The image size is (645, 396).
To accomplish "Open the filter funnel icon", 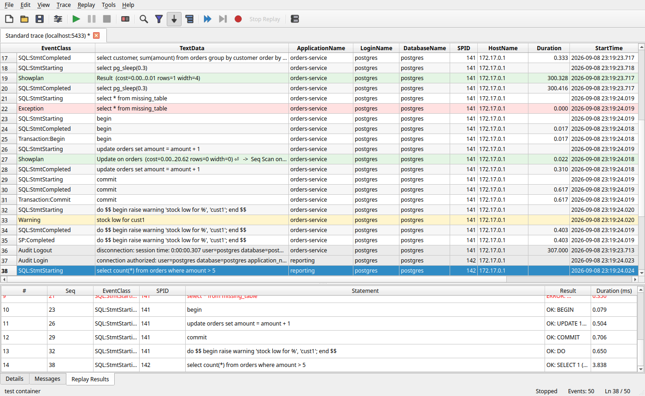I will click(x=159, y=19).
